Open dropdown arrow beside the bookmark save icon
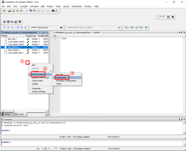 (143, 28)
